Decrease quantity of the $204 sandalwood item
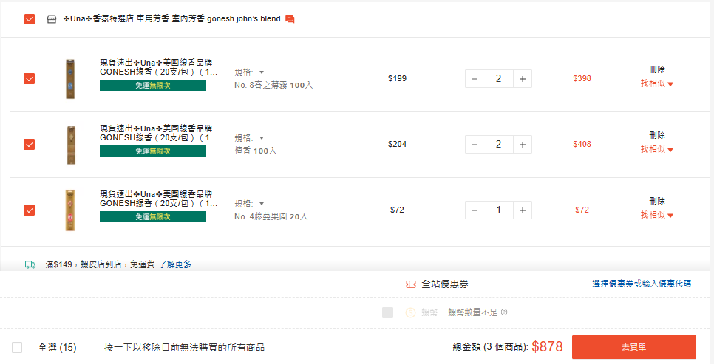This screenshot has width=714, height=364. [x=475, y=144]
